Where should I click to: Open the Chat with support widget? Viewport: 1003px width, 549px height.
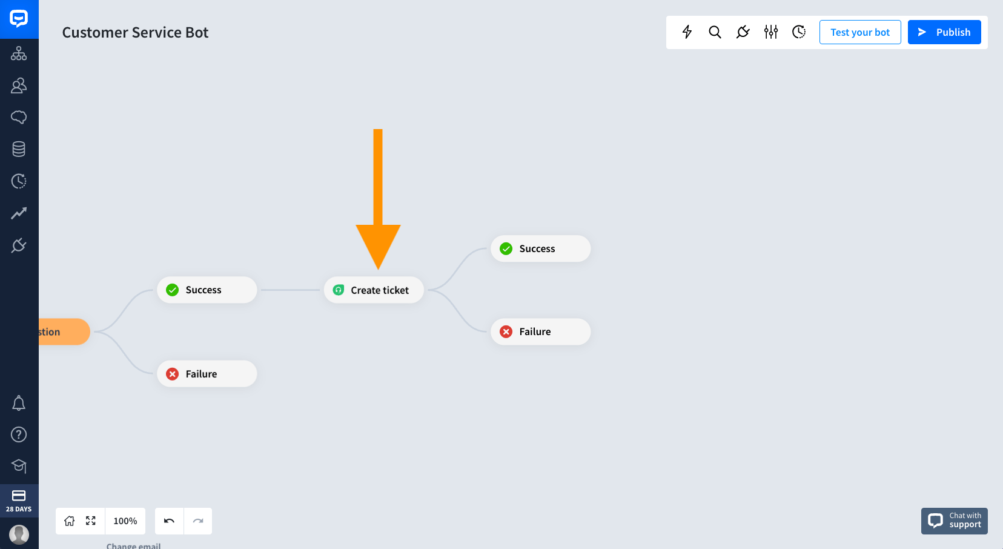click(955, 521)
